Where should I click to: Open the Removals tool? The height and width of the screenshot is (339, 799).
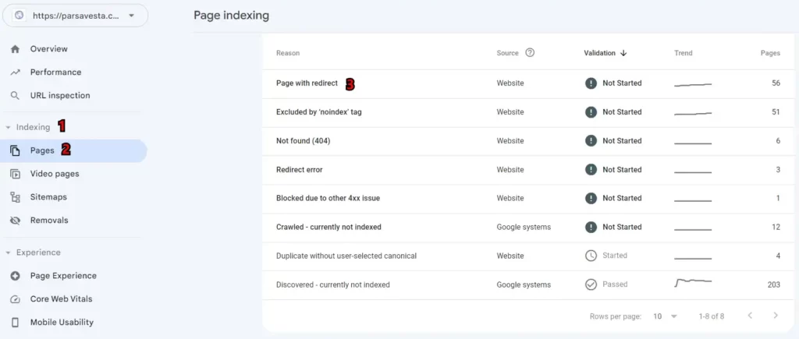49,221
